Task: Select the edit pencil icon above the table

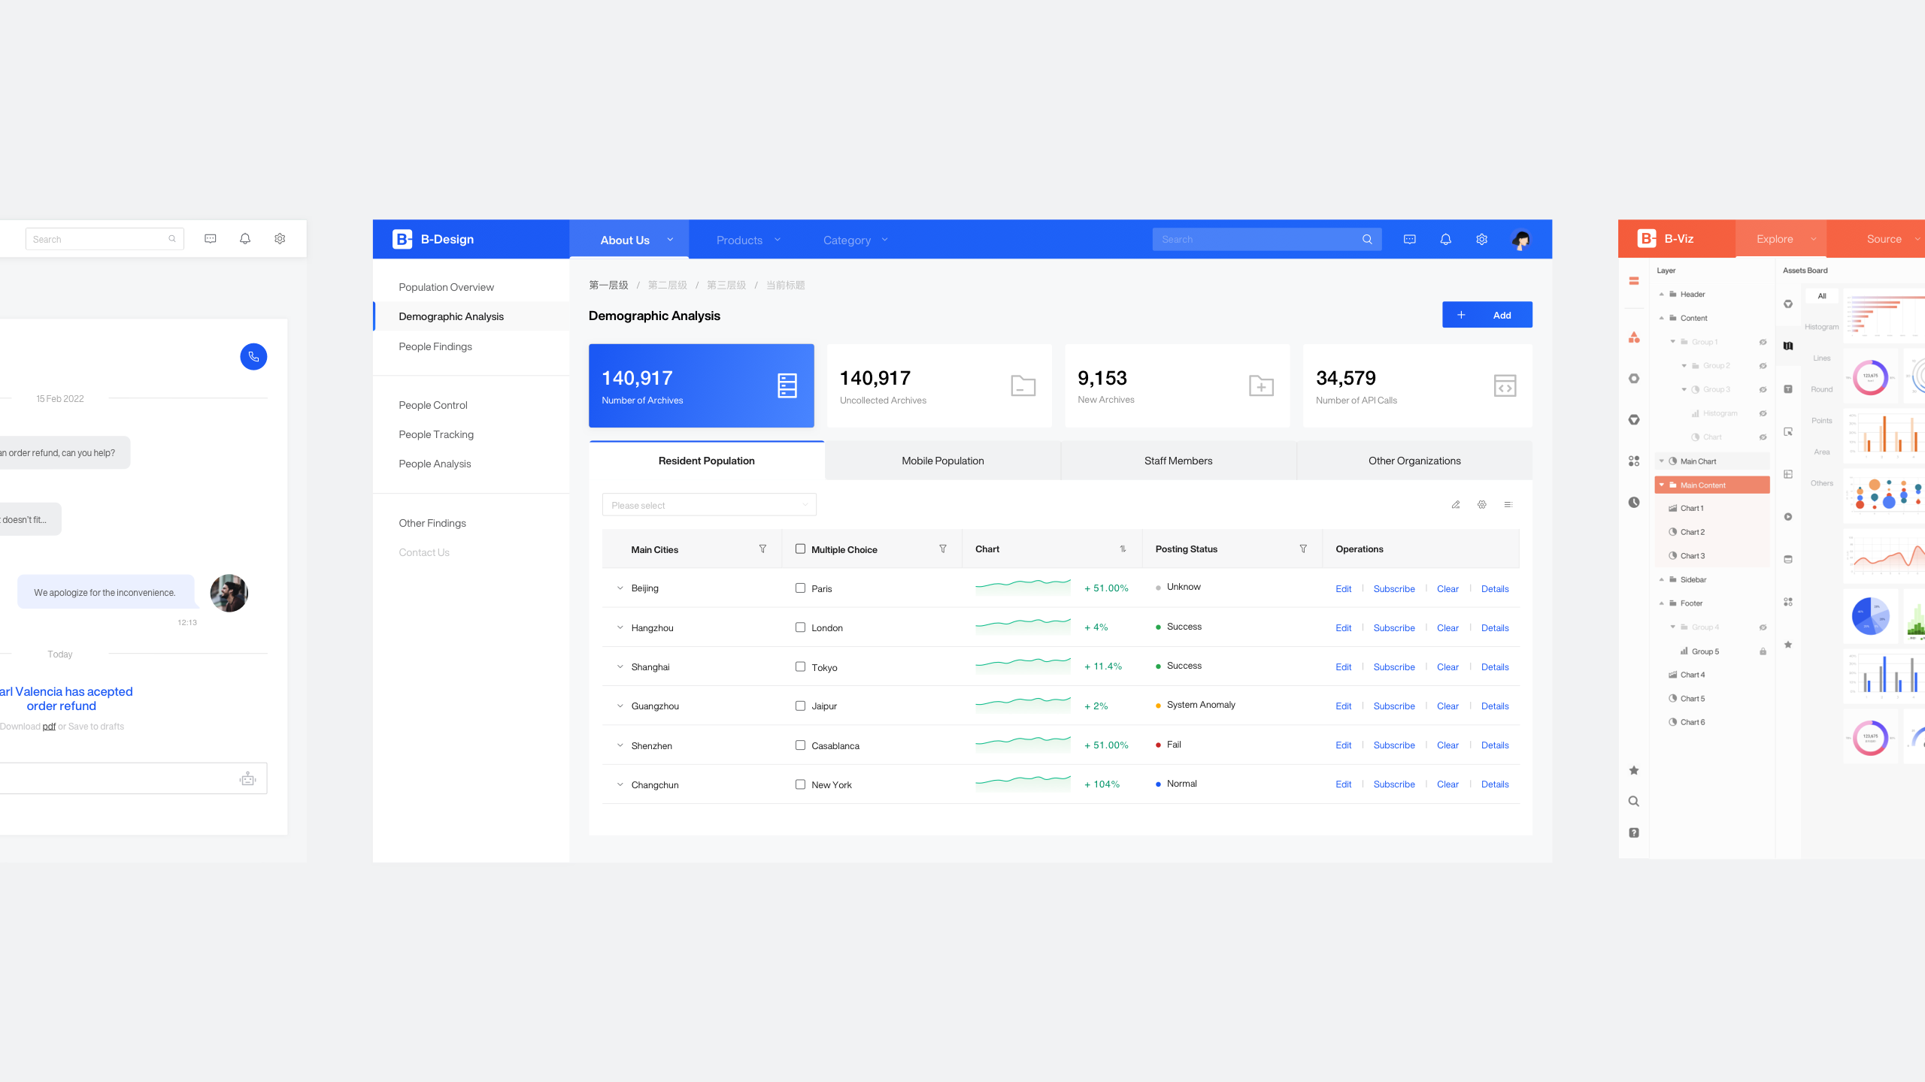Action: [x=1456, y=504]
